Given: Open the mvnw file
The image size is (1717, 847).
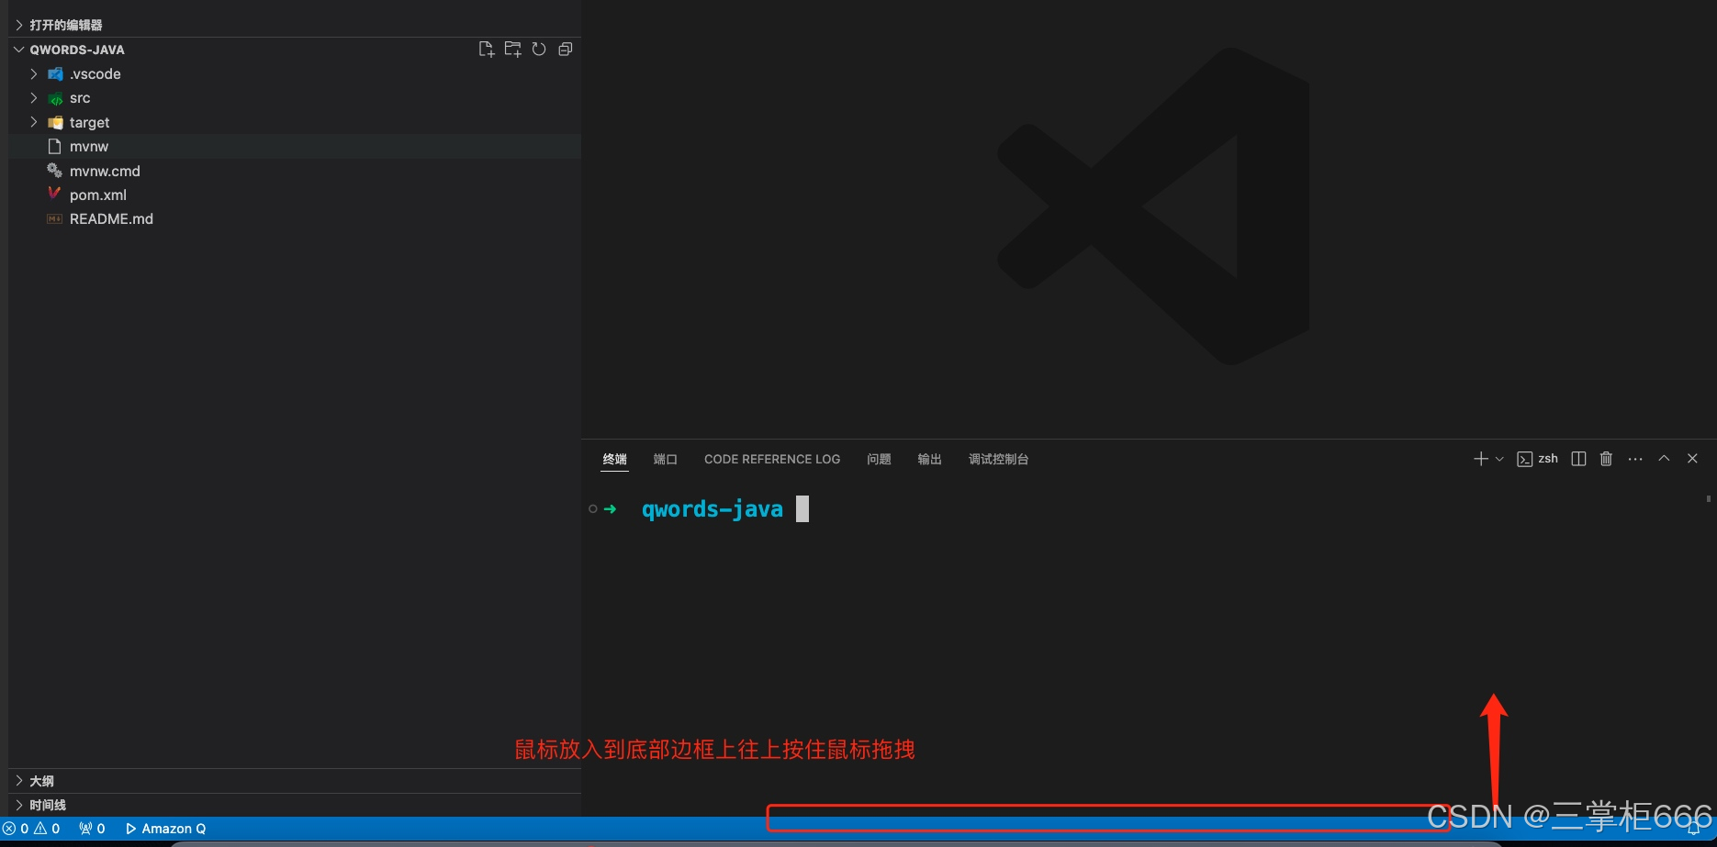Looking at the screenshot, I should 294,146.
